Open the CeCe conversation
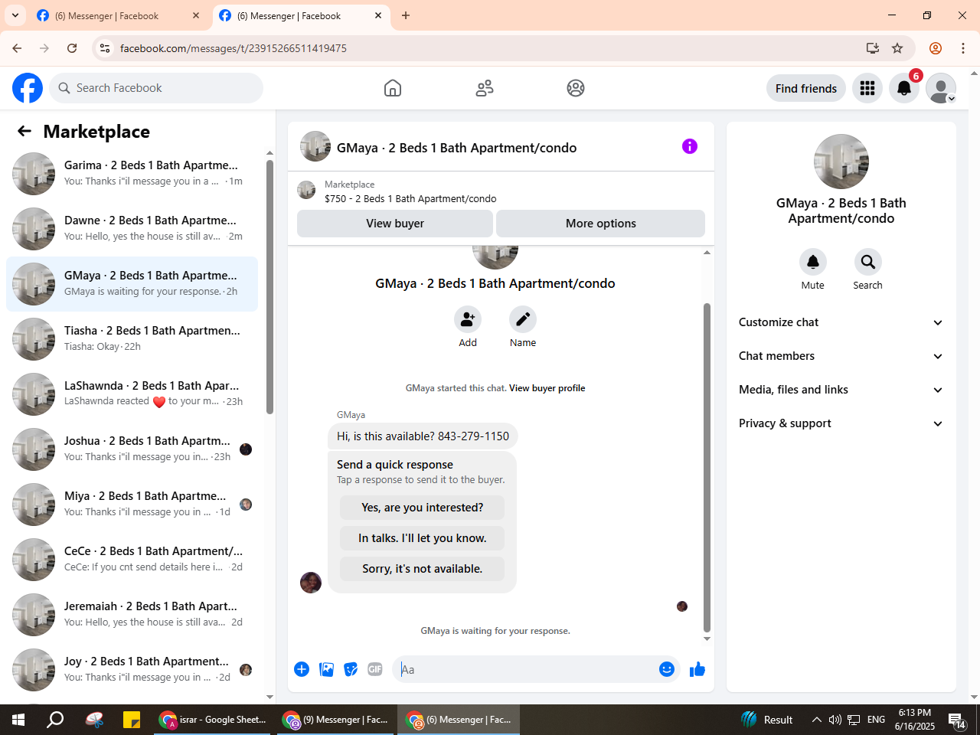Image resolution: width=980 pixels, height=735 pixels. click(132, 560)
